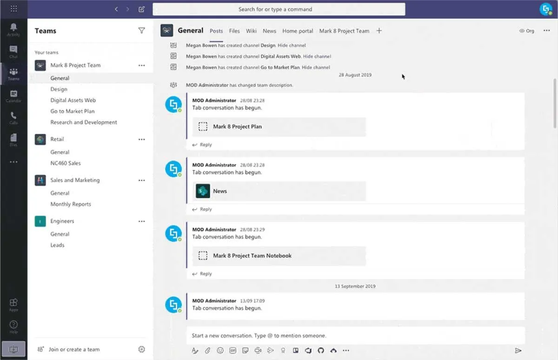Viewport: 558px width, 360px height.
Task: Open the Activity feed in left rail
Action: click(x=13, y=29)
